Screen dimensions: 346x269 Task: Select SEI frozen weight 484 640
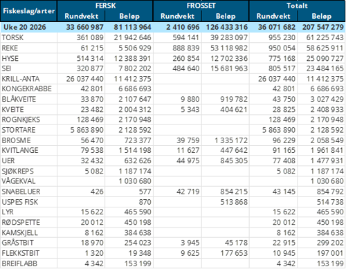pyautogui.click(x=186, y=68)
